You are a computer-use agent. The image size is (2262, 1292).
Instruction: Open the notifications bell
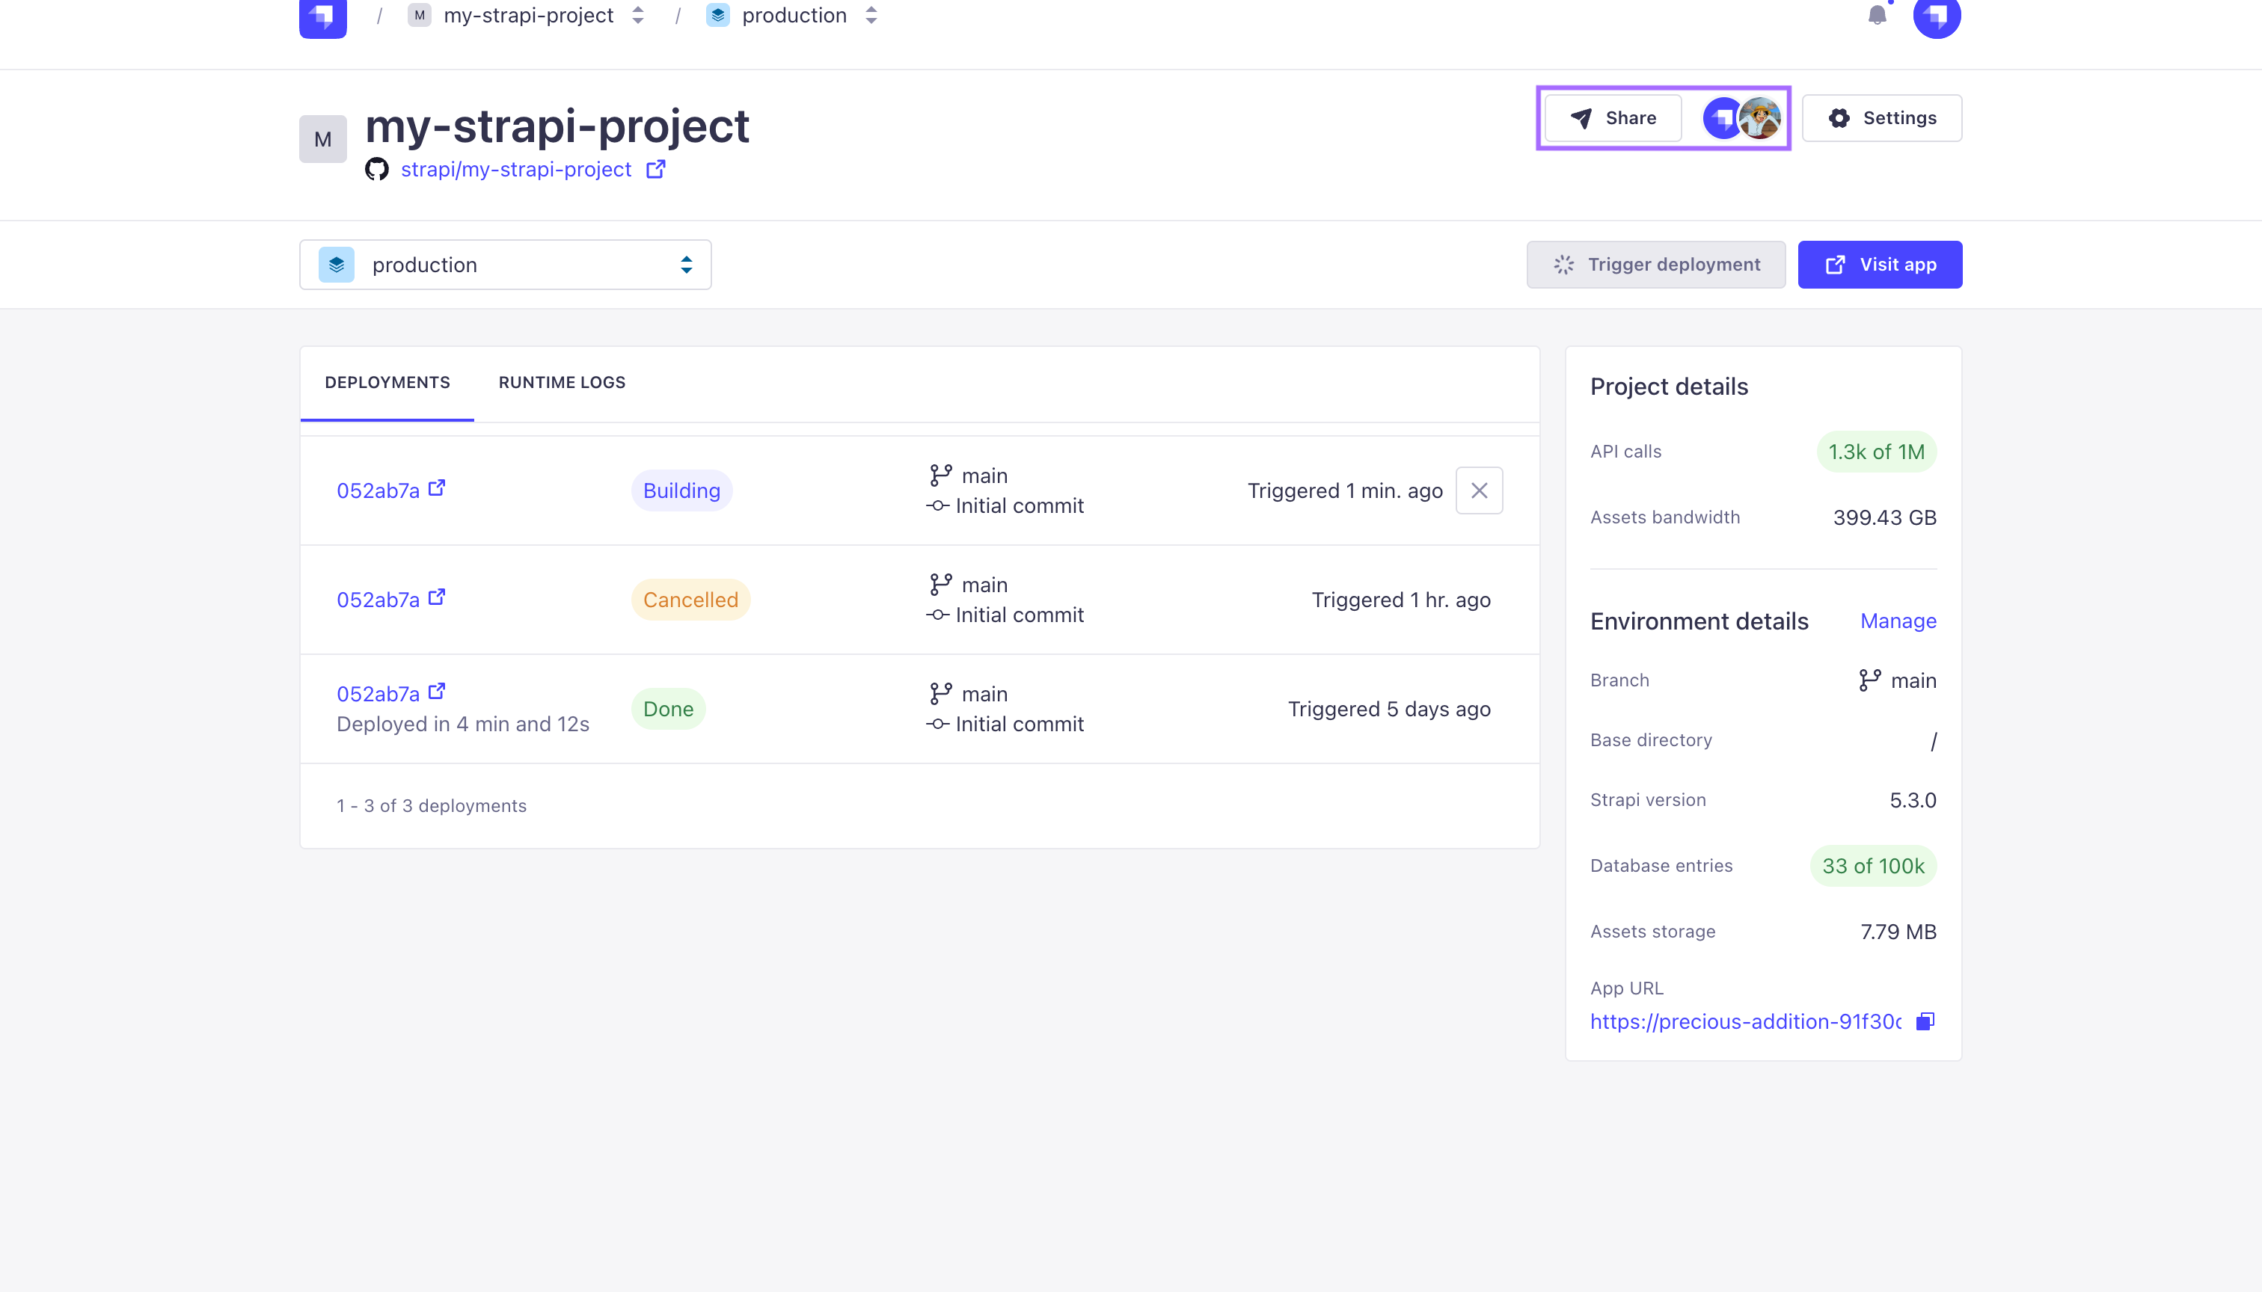[1877, 15]
